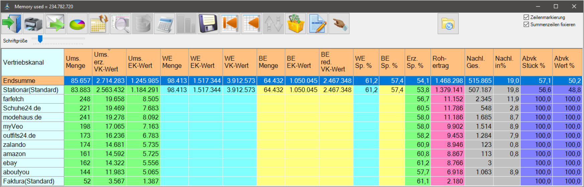Click the exit door icon
The height and width of the screenshot is (187, 584).
pos(12,24)
